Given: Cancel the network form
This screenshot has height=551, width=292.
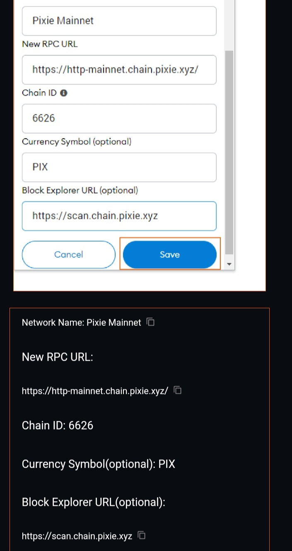Looking at the screenshot, I should tap(69, 255).
